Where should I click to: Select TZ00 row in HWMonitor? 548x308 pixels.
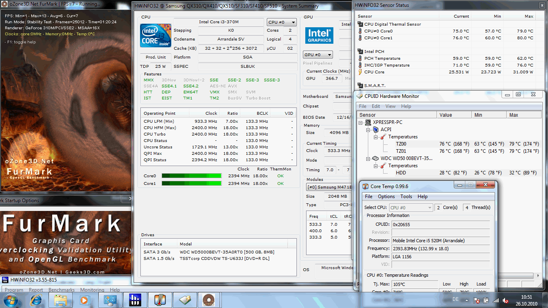pyautogui.click(x=448, y=144)
